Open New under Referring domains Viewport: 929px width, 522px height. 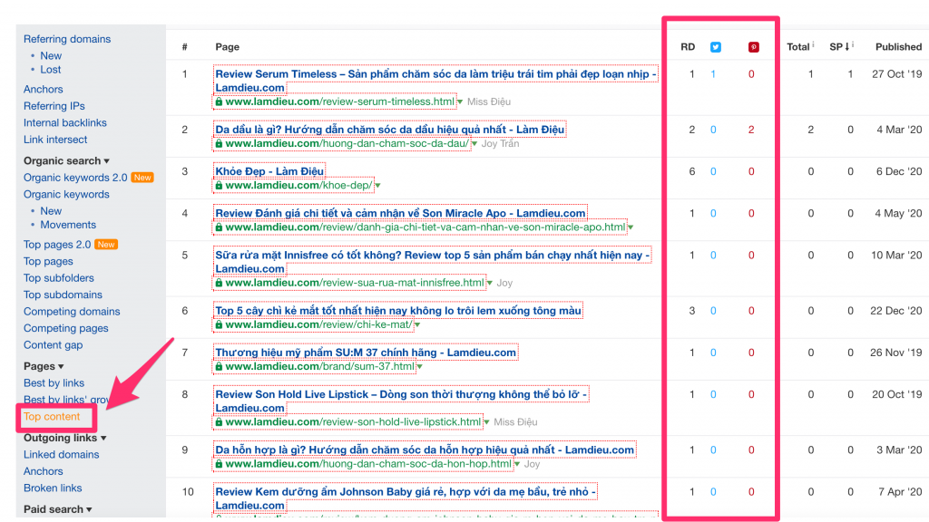pyautogui.click(x=51, y=55)
